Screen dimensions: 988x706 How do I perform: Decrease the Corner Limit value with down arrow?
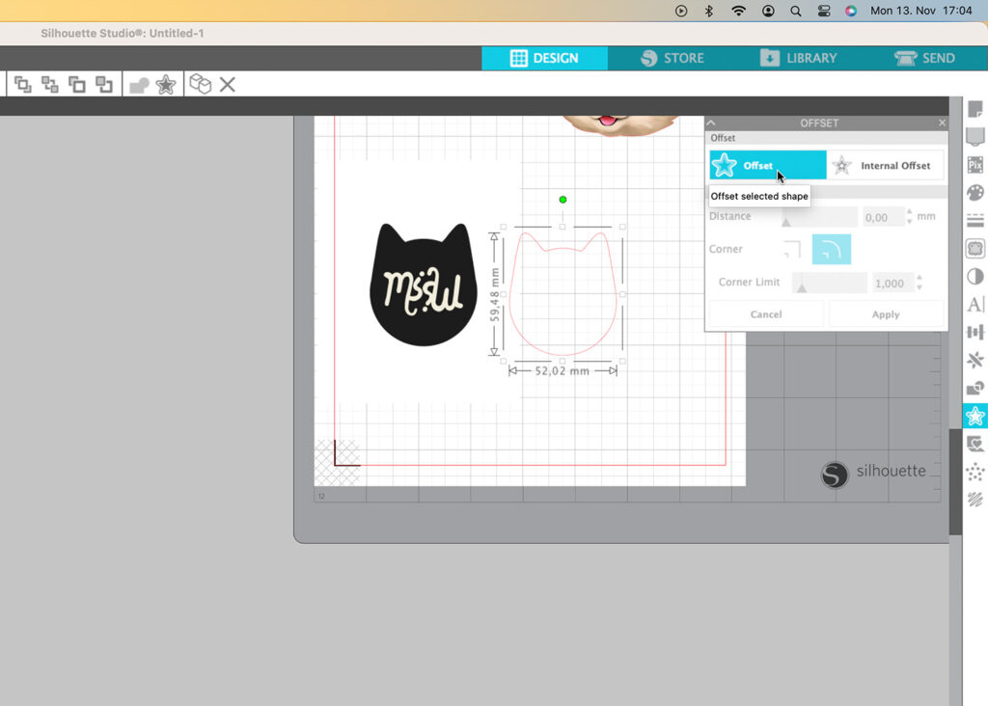click(x=919, y=288)
